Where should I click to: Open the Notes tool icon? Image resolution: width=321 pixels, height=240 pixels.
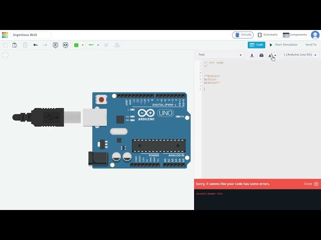click(x=55, y=45)
